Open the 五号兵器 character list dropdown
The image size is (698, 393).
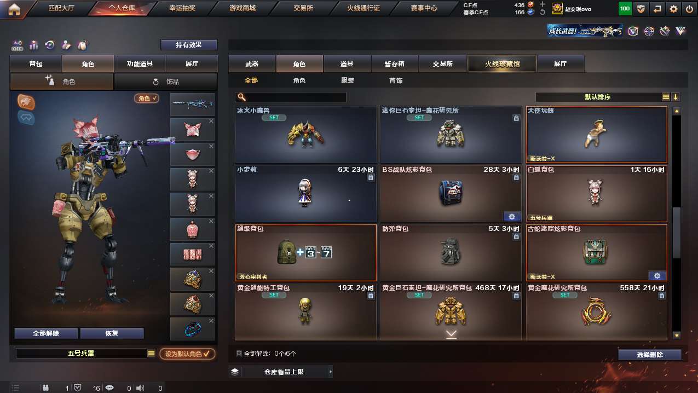(x=151, y=354)
